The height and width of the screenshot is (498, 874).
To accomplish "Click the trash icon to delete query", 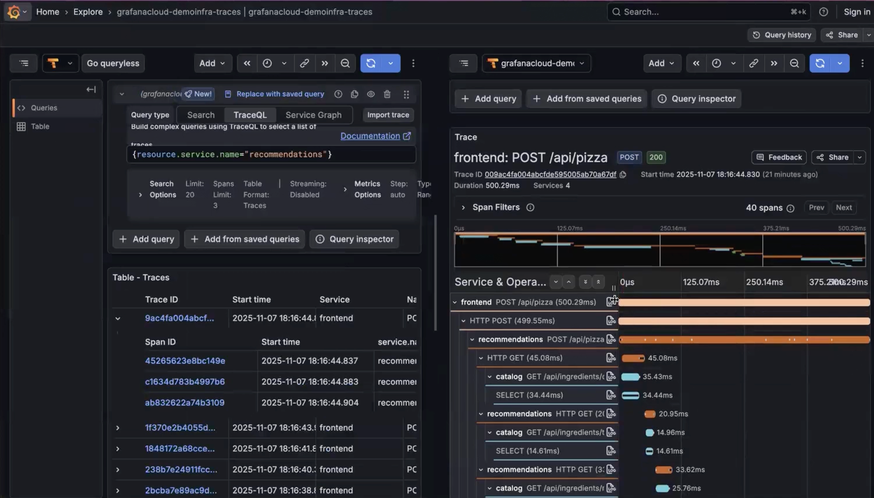I will 387,94.
